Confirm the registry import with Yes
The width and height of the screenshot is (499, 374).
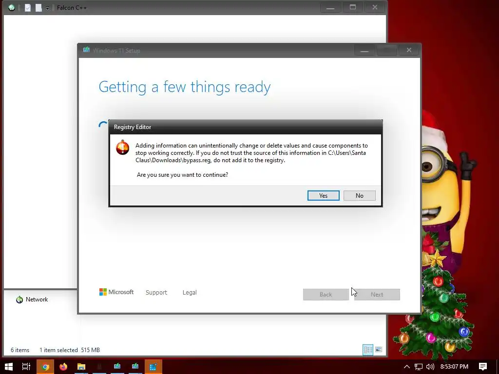[x=324, y=196]
